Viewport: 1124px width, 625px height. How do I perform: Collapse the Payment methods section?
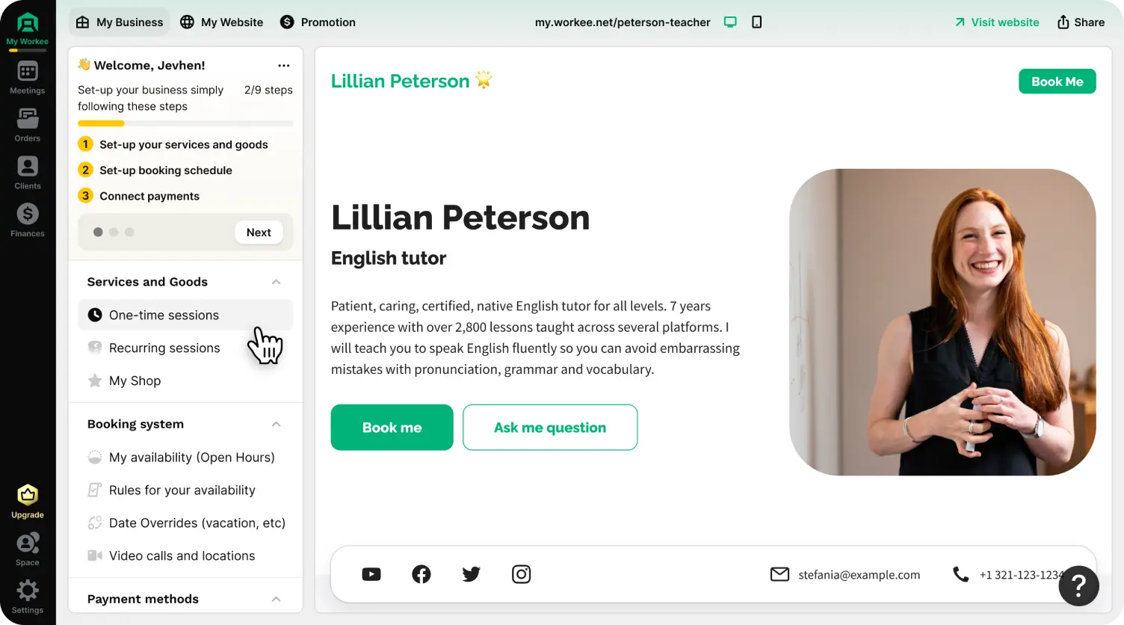click(x=276, y=598)
